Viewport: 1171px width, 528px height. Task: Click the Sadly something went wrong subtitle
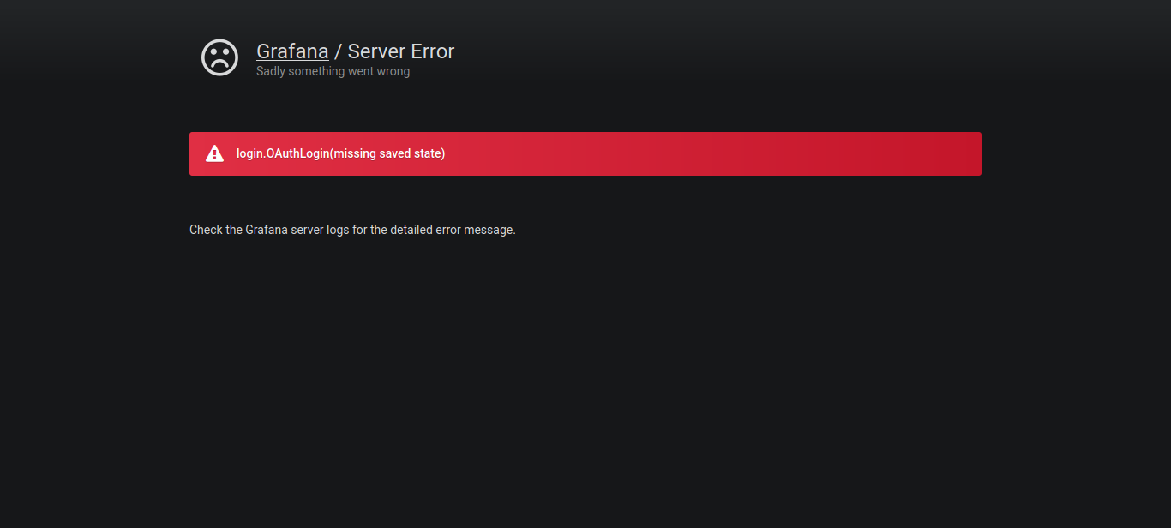333,71
